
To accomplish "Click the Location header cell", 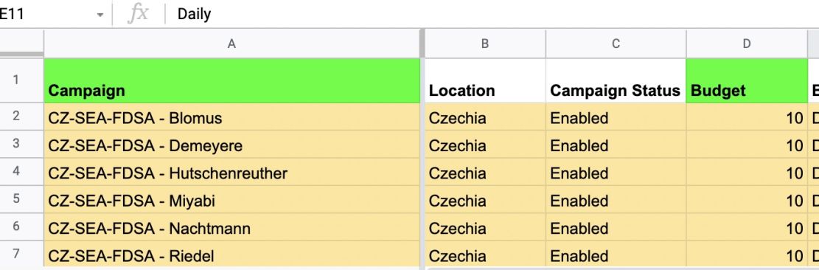I will [x=485, y=80].
